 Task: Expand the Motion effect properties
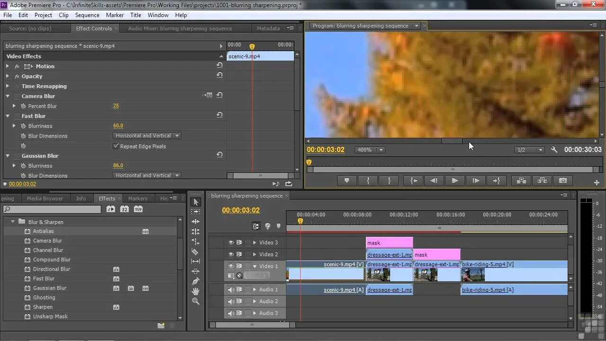(7, 66)
